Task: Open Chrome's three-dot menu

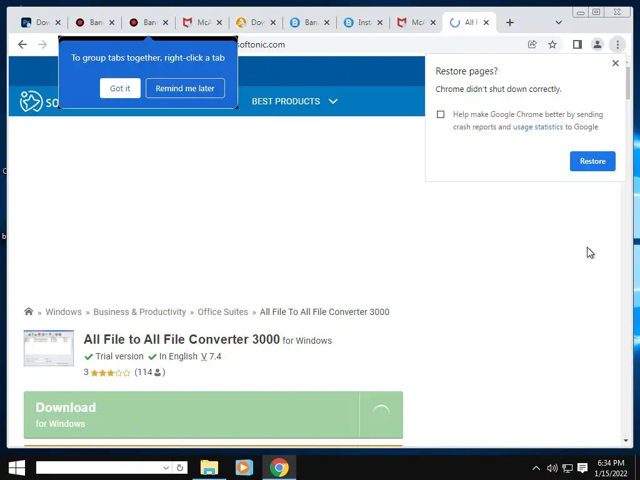Action: click(617, 44)
